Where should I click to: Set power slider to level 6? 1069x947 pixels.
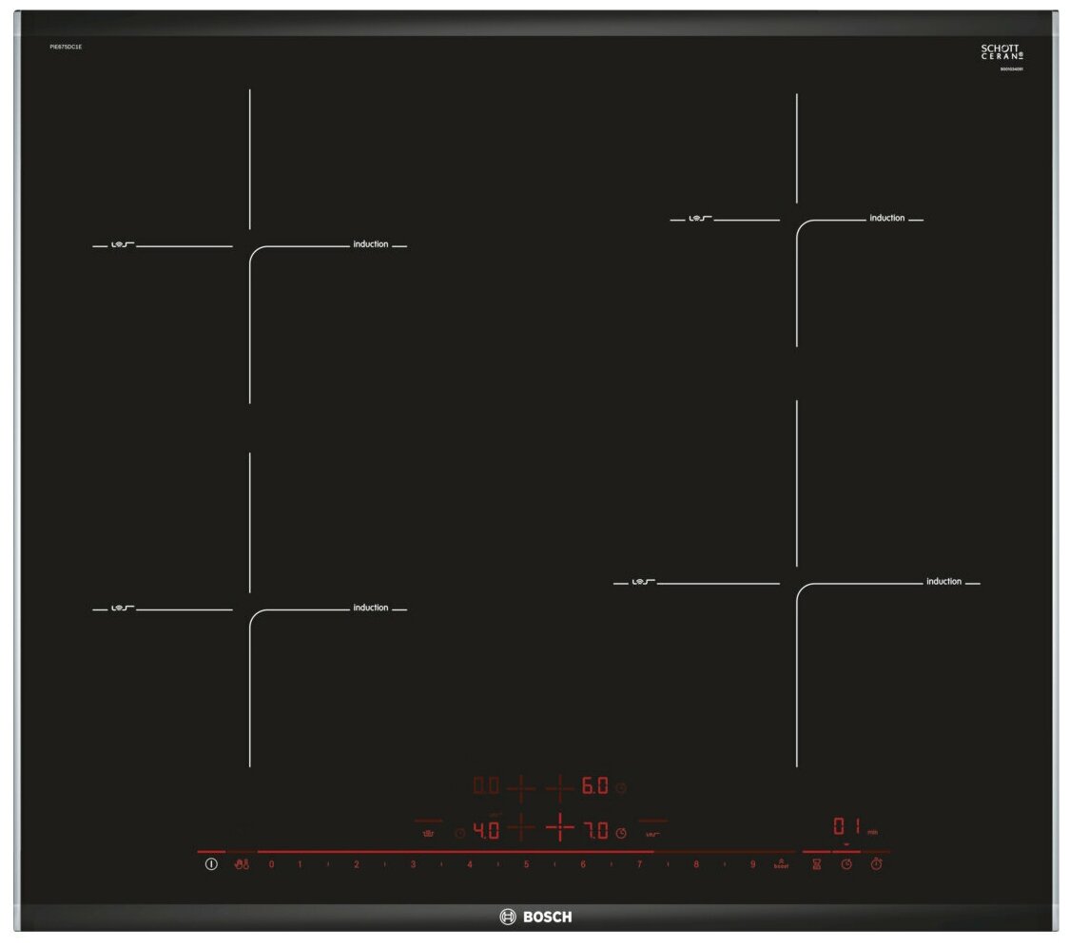pos(583,864)
